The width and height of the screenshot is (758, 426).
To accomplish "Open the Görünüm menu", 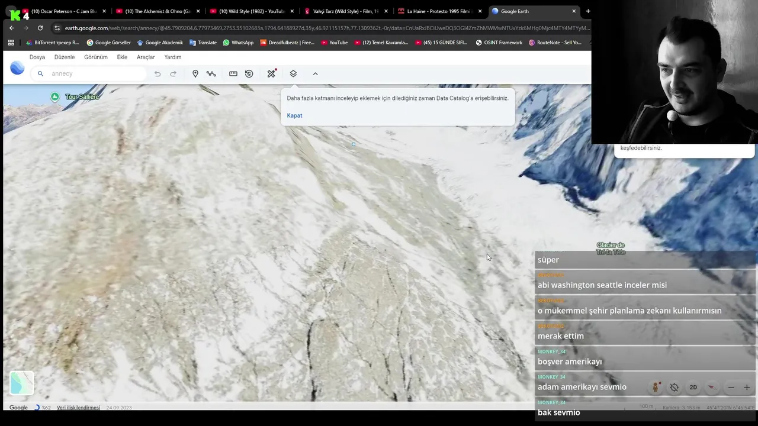I will tap(96, 57).
